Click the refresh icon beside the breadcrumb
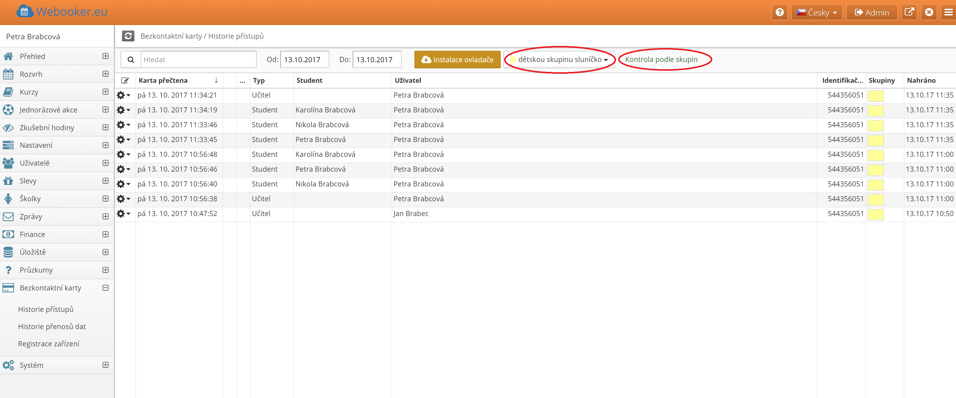 [x=128, y=36]
